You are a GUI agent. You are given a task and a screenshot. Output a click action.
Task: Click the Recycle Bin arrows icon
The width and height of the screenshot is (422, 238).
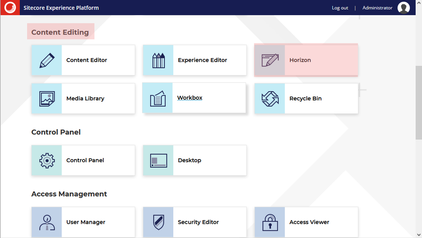coord(270,99)
